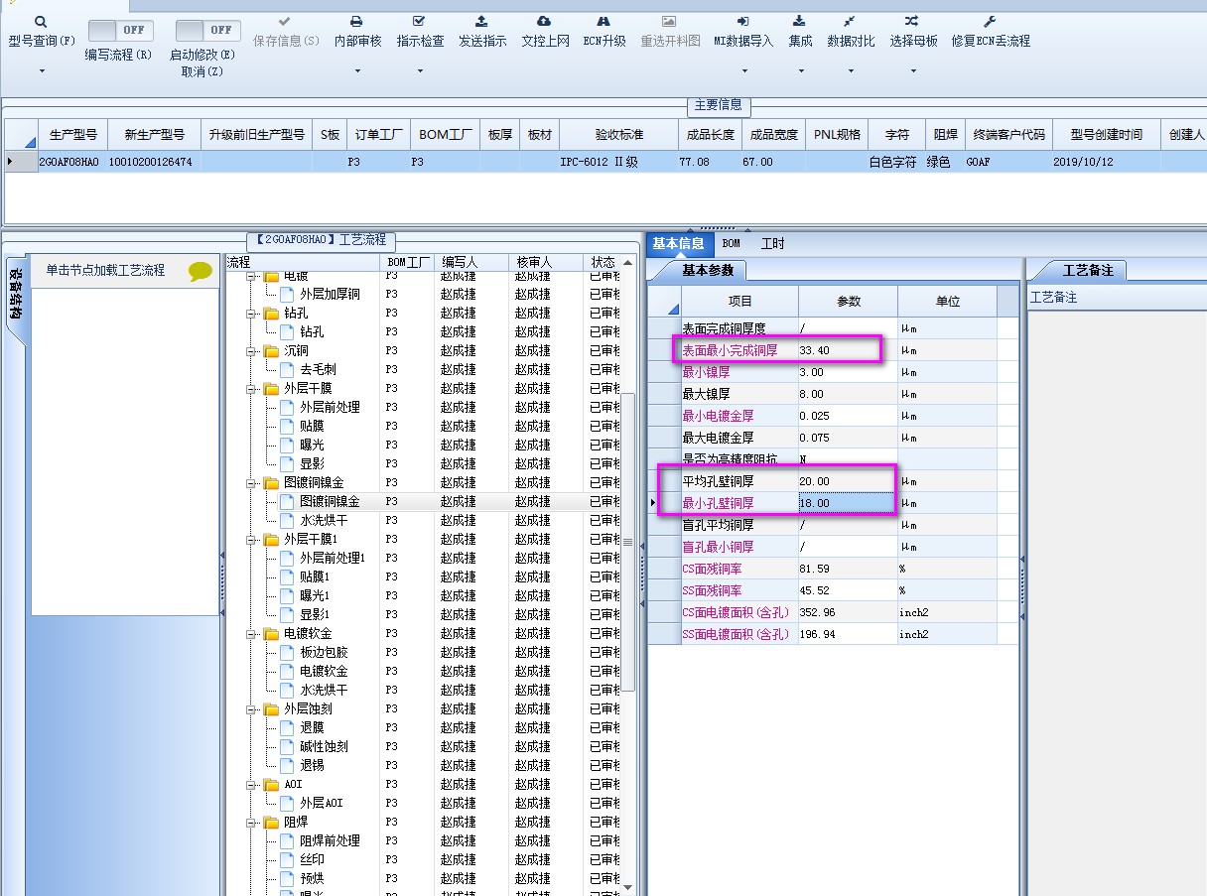Toggle the 编写流程 OFF switch

[120, 30]
